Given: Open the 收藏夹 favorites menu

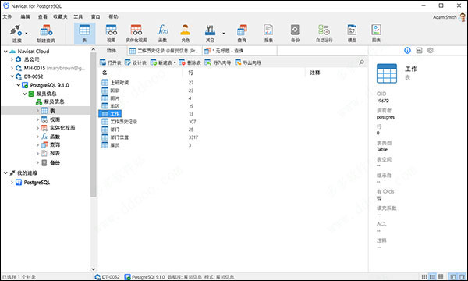Looking at the screenshot, I should point(60,16).
